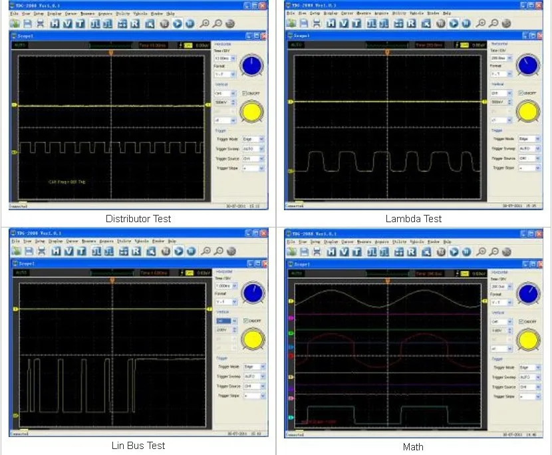Screen dimensions: 552x455
Task: Toggle ON/OFF checkbox in Math window
Action: point(521,321)
